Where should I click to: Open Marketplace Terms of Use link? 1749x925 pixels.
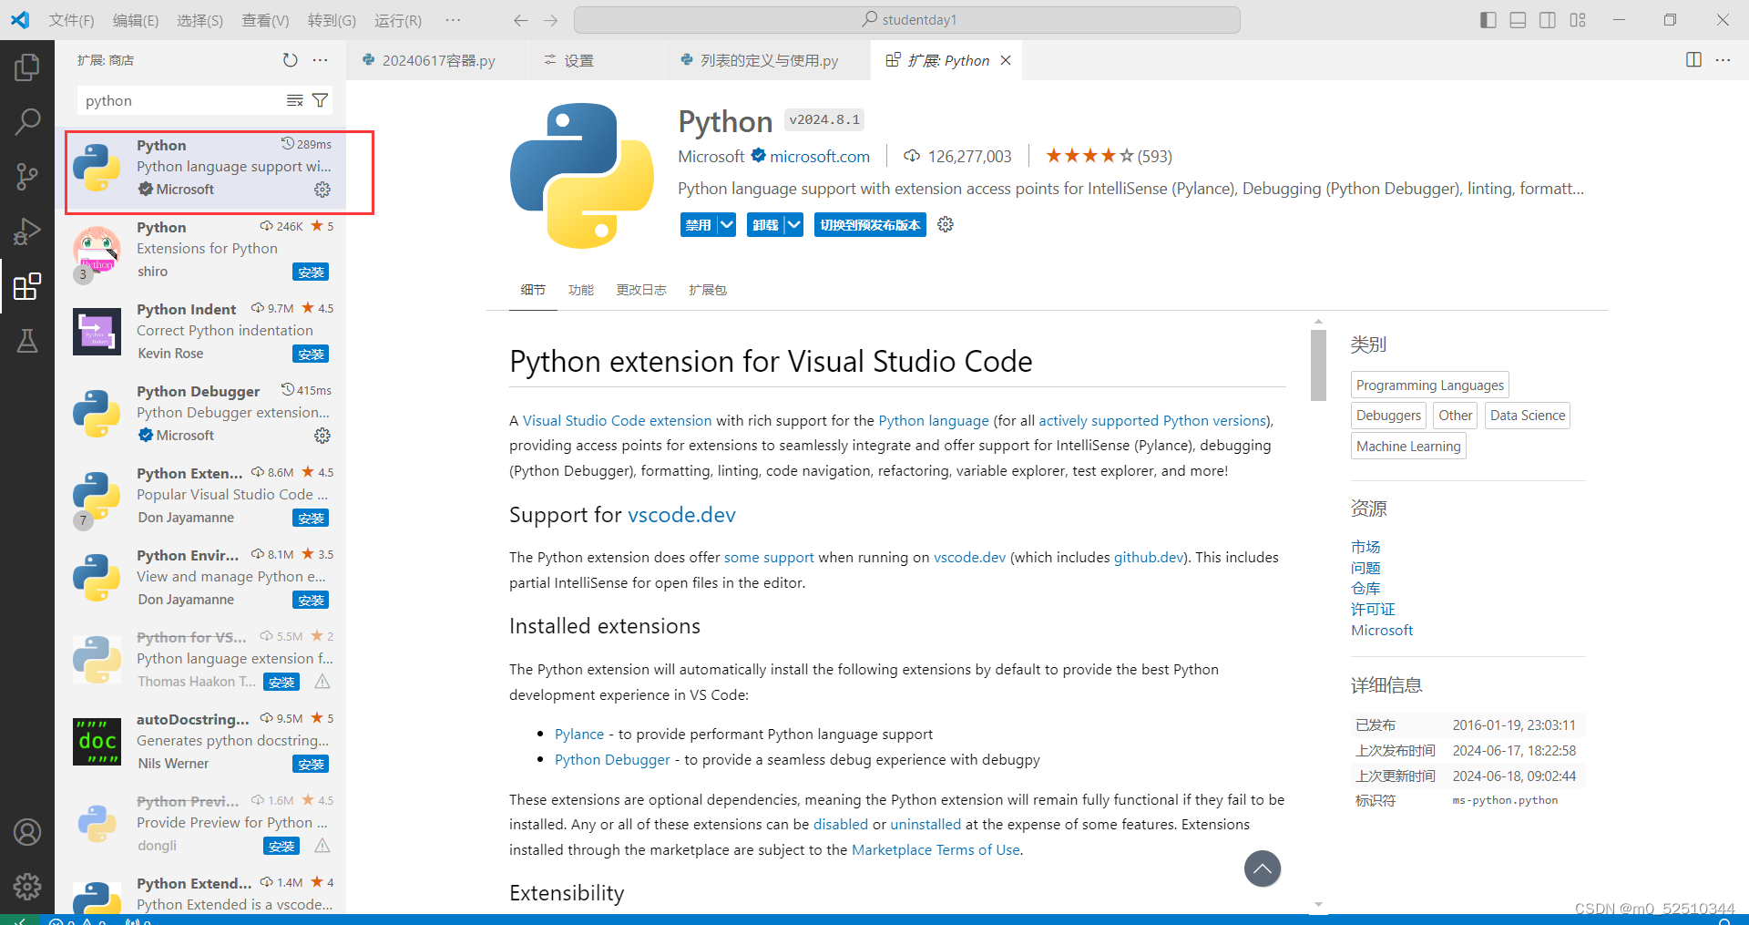tap(936, 850)
